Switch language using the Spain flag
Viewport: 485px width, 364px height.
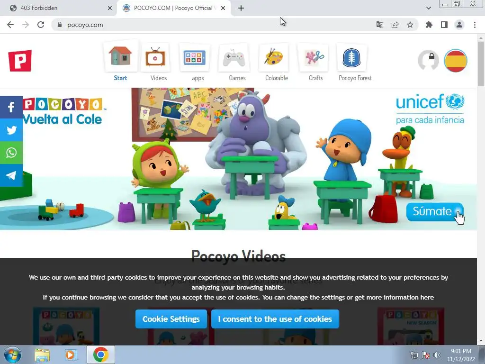tap(455, 60)
